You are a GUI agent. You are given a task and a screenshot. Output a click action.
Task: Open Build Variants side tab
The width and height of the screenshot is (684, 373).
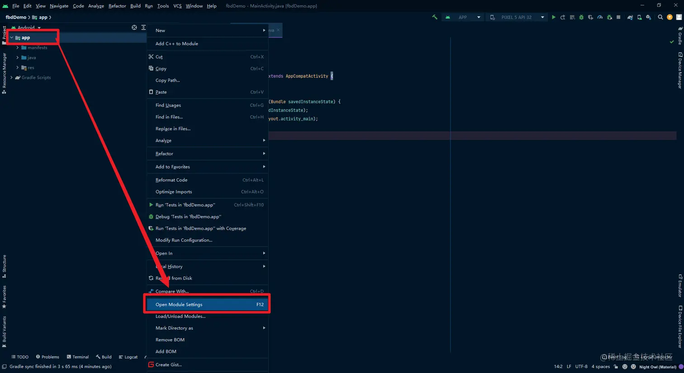[4, 332]
